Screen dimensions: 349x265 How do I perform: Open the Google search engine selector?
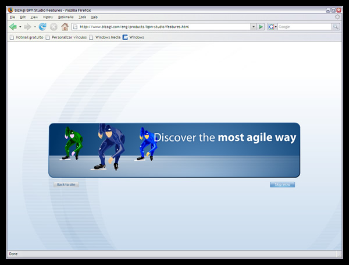pyautogui.click(x=272, y=27)
